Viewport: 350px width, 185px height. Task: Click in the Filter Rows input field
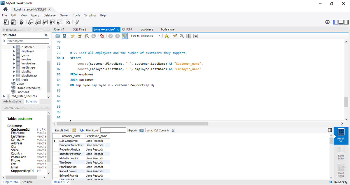click(113, 130)
